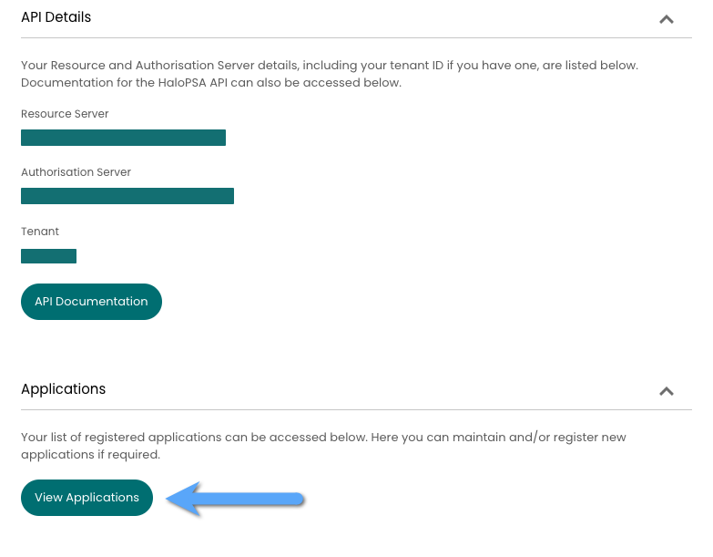The width and height of the screenshot is (713, 557).
Task: Select the redacted Resource Server value
Action: click(x=123, y=138)
